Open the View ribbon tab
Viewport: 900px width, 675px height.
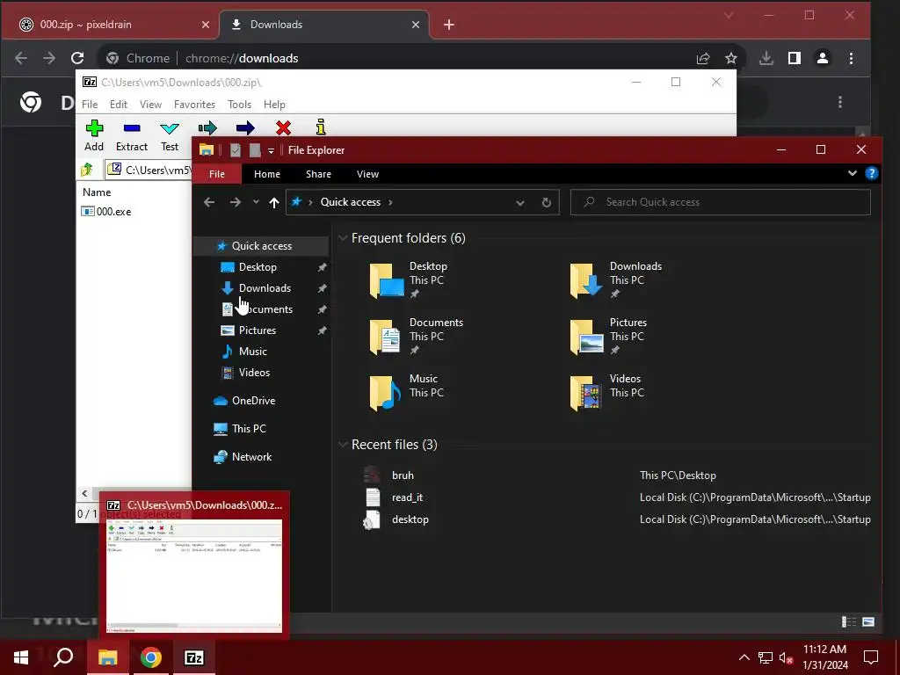point(367,174)
